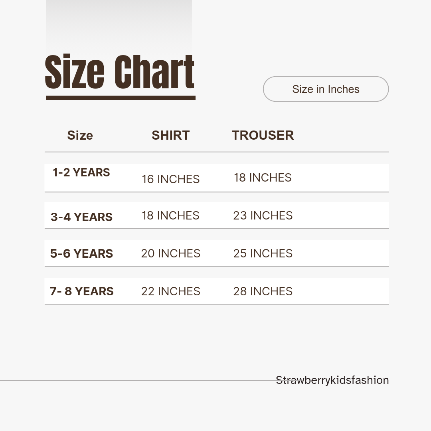Screen dimensions: 431x431
Task: Select the TROUSER column header
Action: 263,135
